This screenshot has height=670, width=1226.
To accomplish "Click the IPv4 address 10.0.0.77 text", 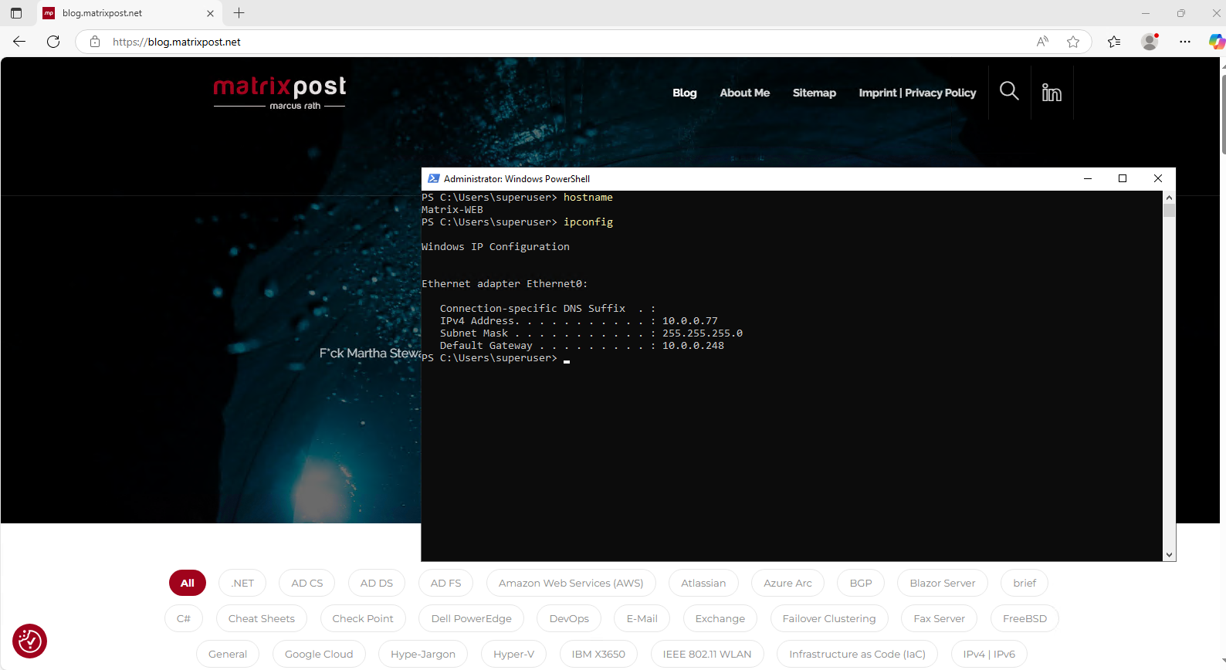I will pyautogui.click(x=690, y=321).
